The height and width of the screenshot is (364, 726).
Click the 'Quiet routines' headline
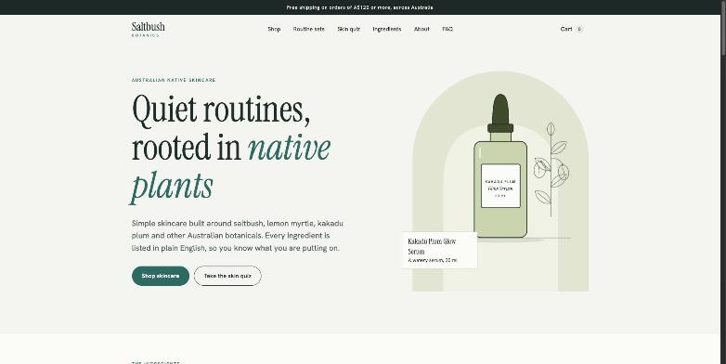[x=231, y=149]
